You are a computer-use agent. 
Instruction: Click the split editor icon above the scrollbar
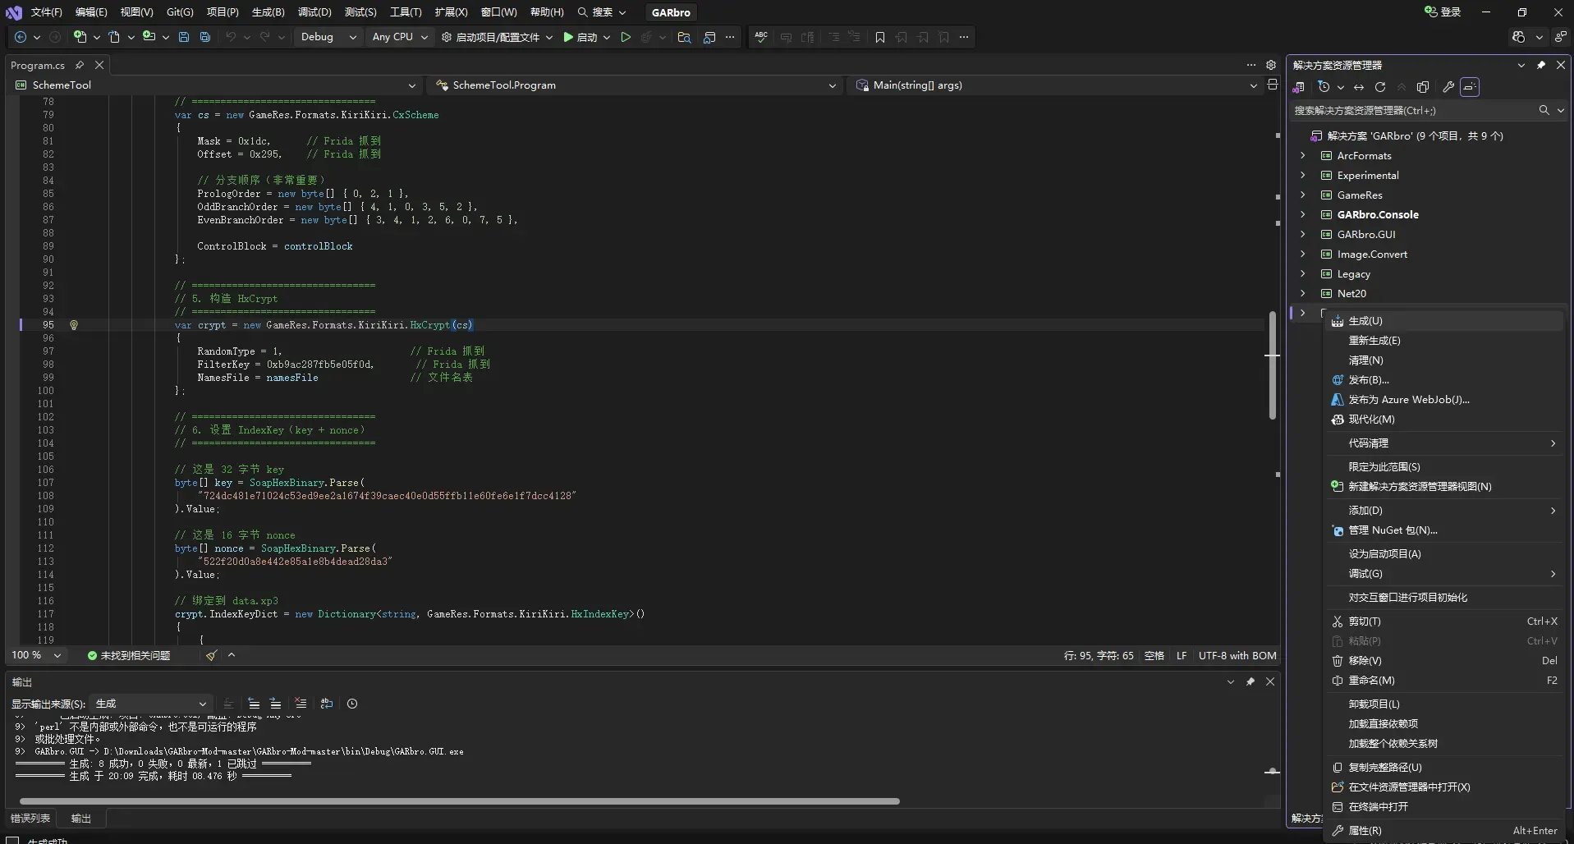(1273, 85)
